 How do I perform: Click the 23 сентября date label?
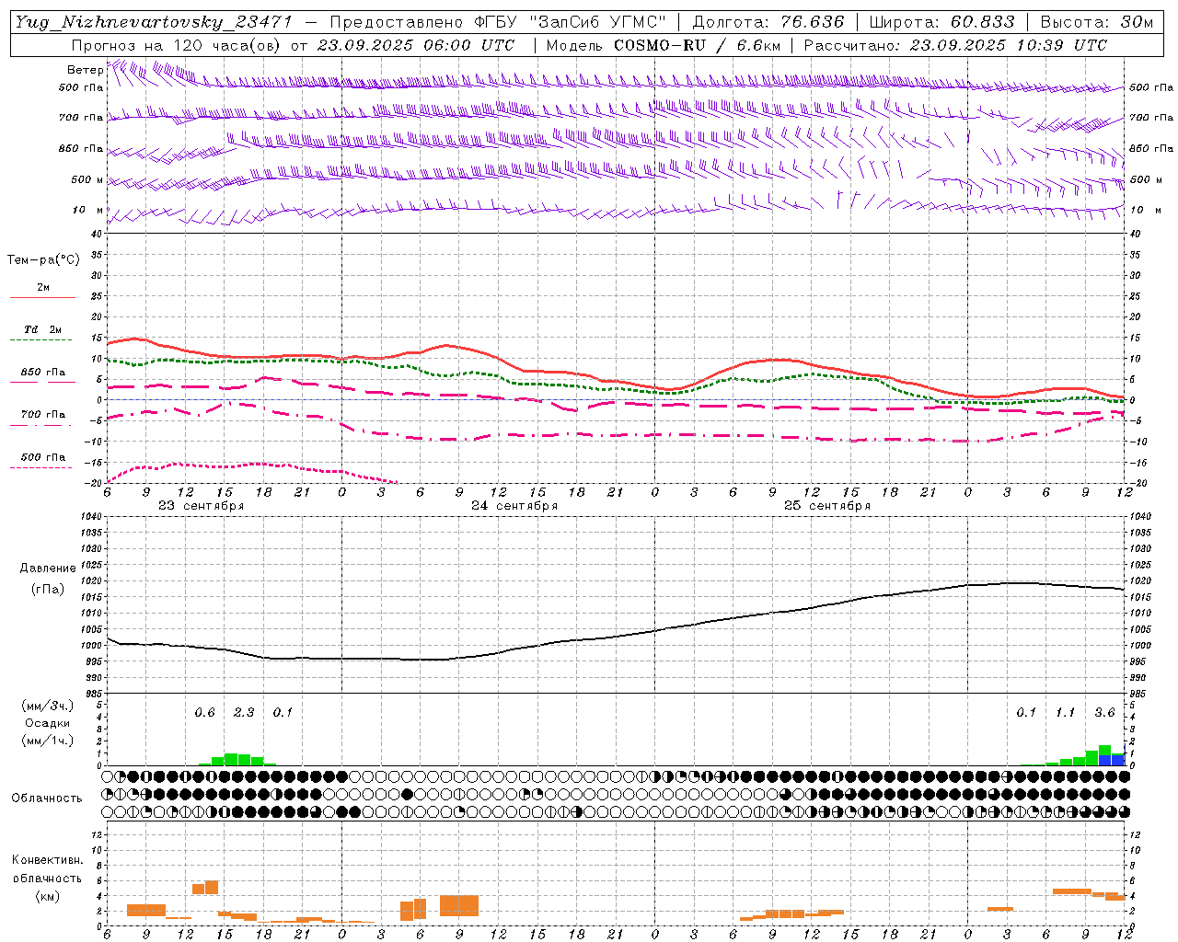(x=201, y=506)
